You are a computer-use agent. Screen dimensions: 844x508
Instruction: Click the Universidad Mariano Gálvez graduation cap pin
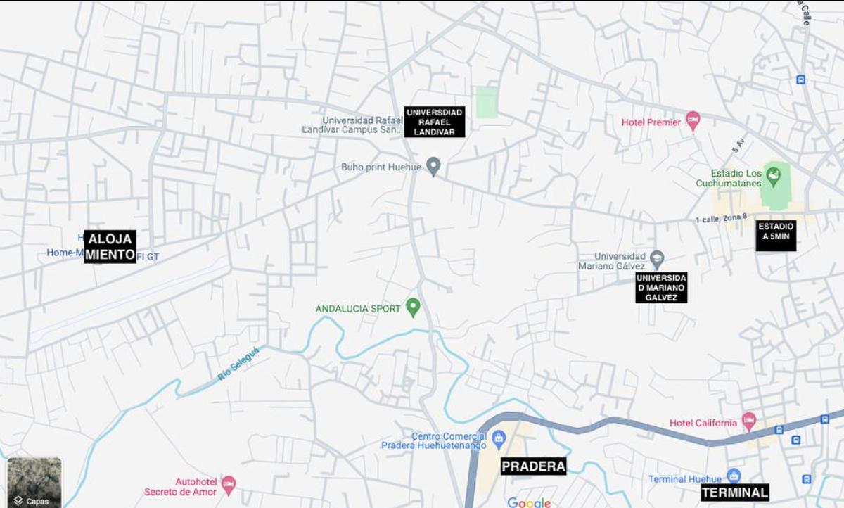(x=657, y=258)
